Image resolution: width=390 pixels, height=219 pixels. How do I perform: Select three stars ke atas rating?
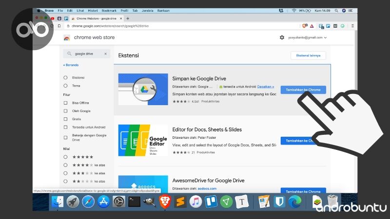pos(65,173)
